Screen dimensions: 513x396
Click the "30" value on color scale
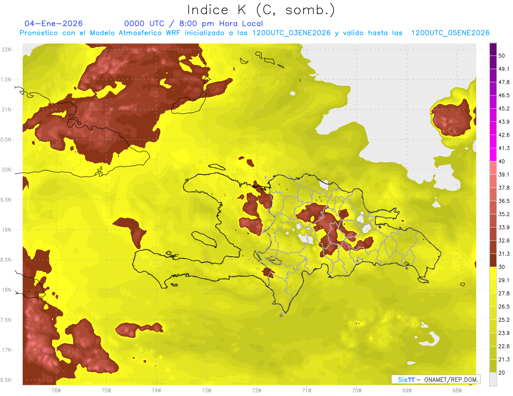(x=502, y=267)
